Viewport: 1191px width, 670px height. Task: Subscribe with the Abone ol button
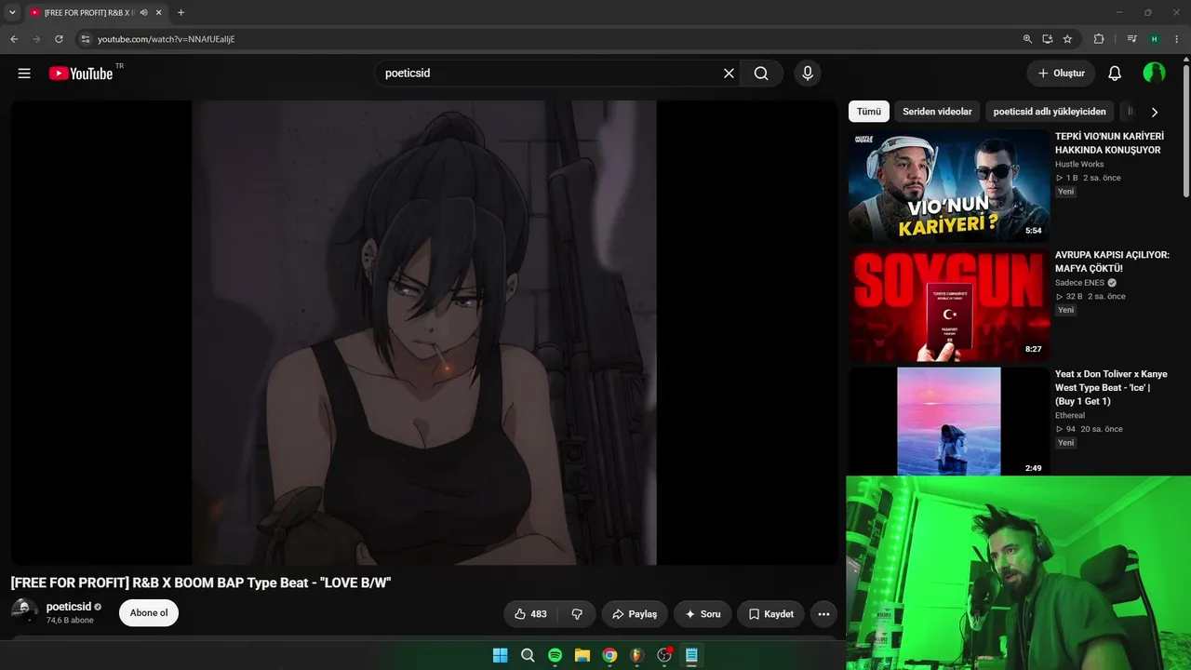point(149,613)
